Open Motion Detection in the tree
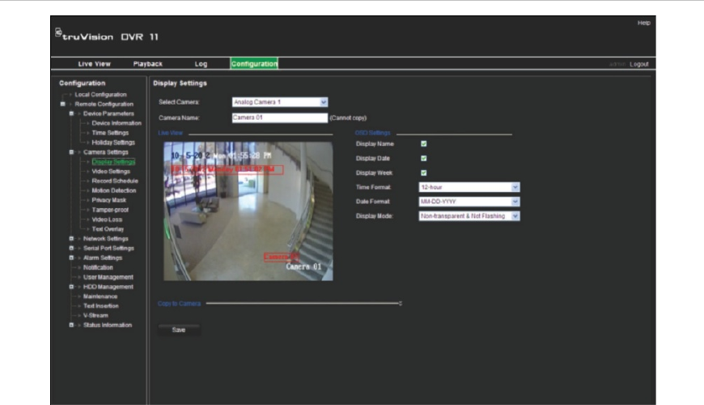Viewport: 704px width, 405px height. click(x=114, y=190)
